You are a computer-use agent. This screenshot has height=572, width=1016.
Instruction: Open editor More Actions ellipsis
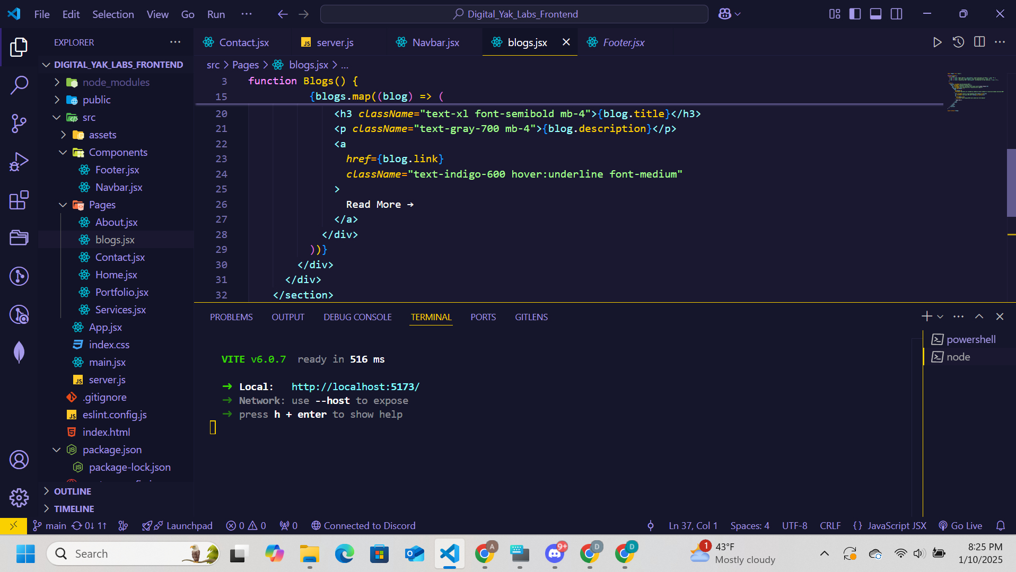(1000, 42)
